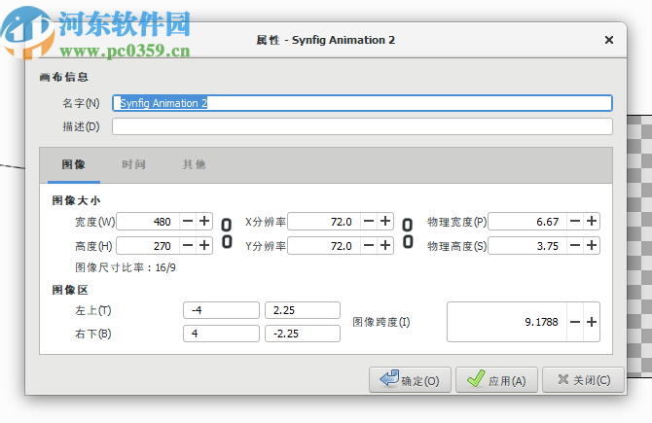Click the 关闭(C) Close button

click(583, 380)
